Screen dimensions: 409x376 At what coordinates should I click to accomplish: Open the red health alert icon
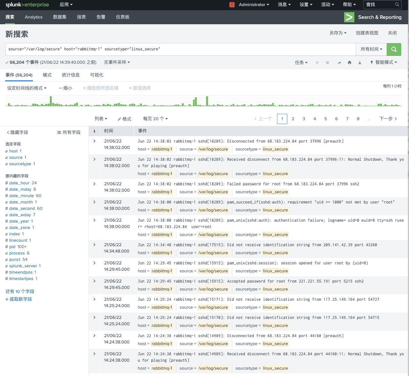(x=232, y=5)
